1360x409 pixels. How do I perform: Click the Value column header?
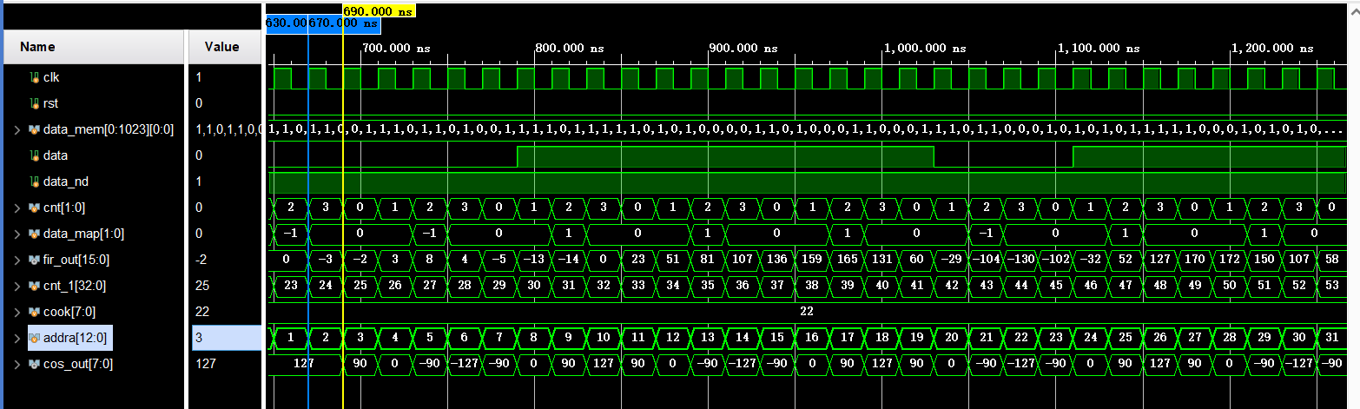(222, 47)
